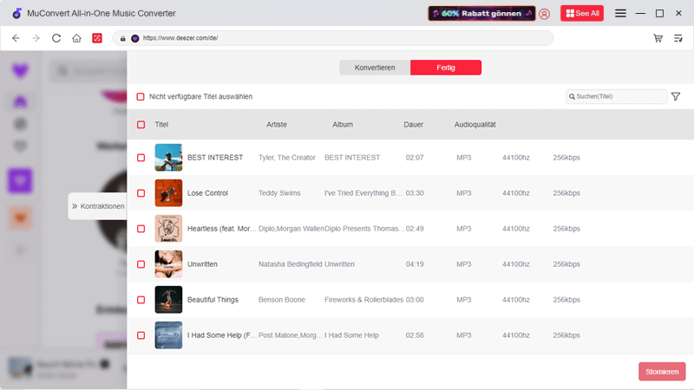This screenshot has width=694, height=390.
Task: Click the Titel column header
Action: (161, 125)
